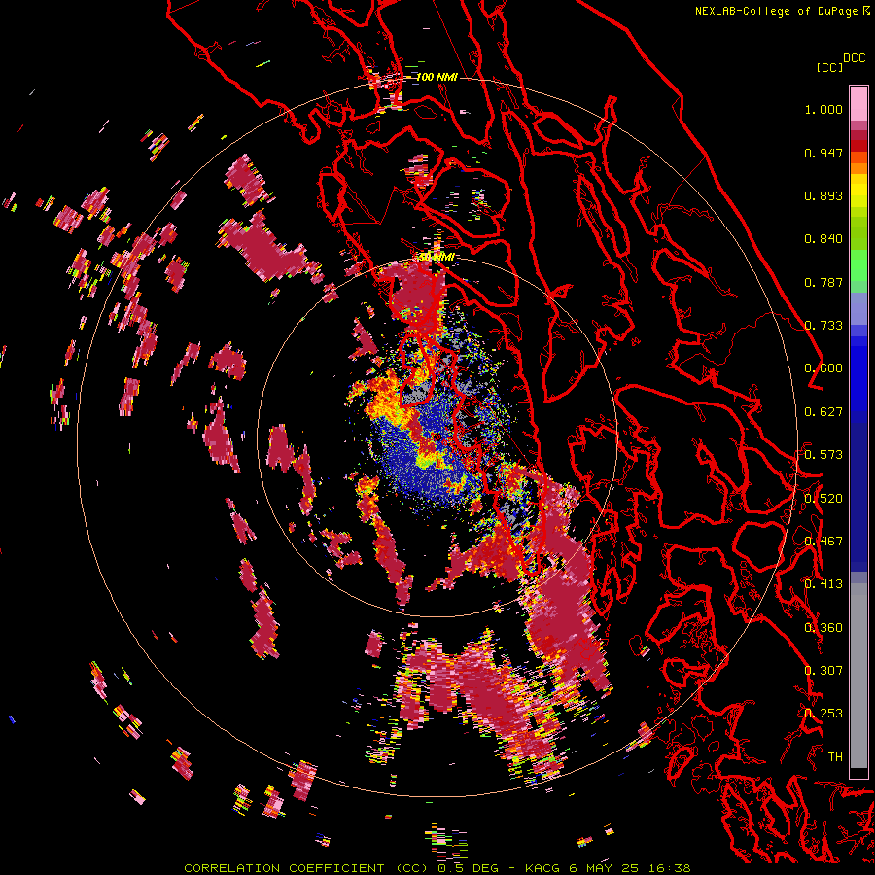
Task: Click the 0.627 scale value
Action: pos(823,412)
